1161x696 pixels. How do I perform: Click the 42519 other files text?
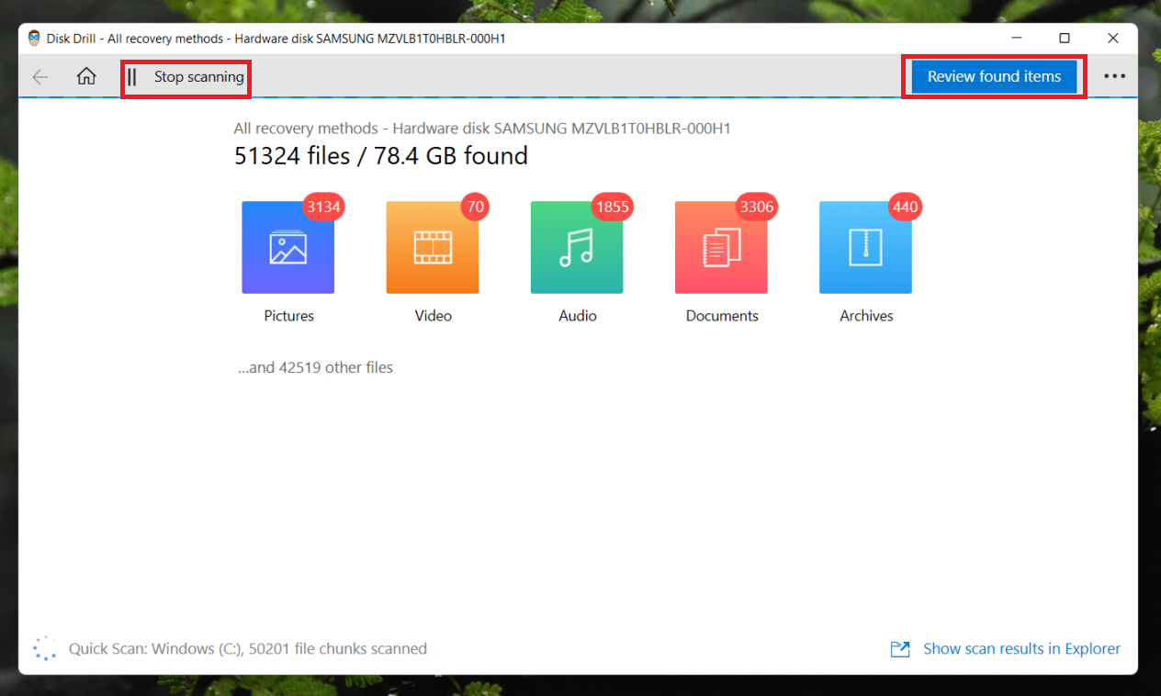pyautogui.click(x=315, y=368)
